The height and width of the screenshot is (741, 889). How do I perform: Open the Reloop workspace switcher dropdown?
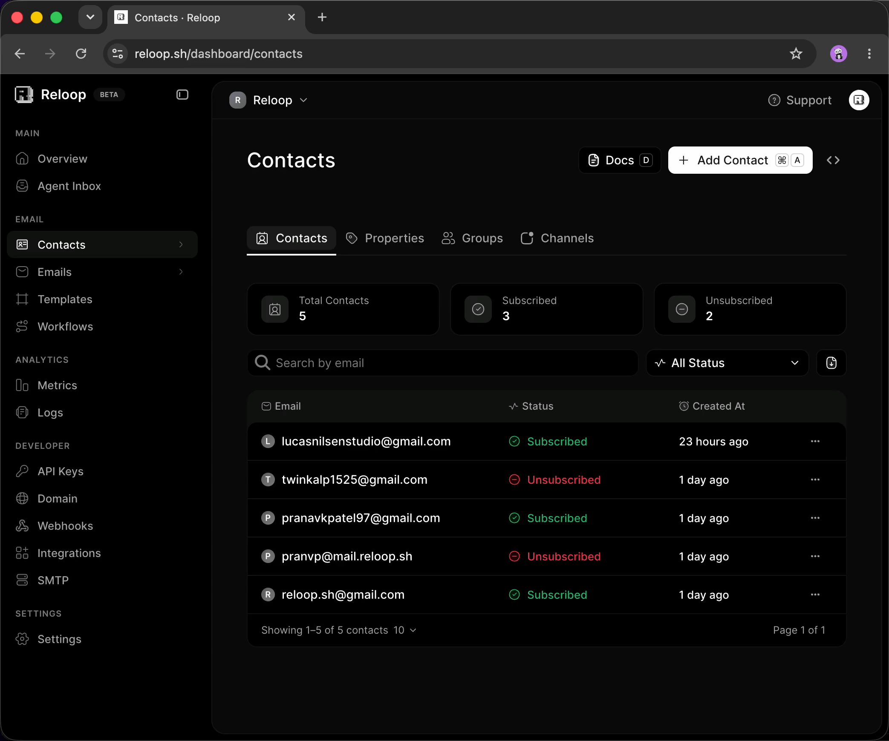[268, 100]
